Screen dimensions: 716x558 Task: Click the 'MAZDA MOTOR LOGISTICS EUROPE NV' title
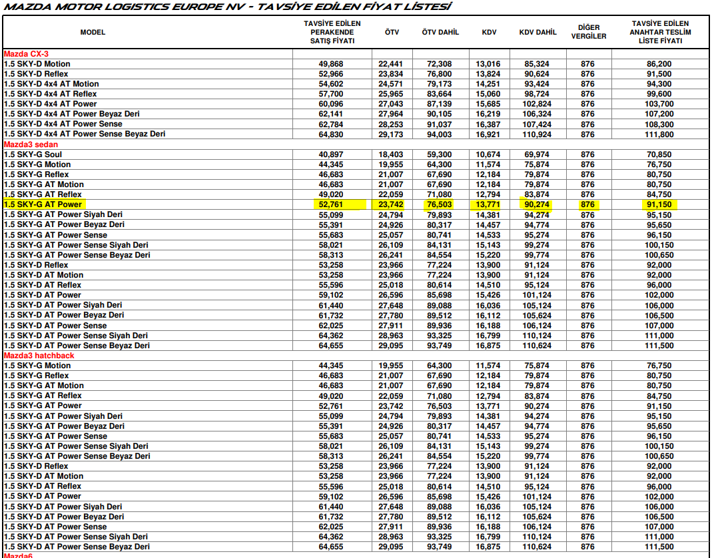tap(126, 7)
